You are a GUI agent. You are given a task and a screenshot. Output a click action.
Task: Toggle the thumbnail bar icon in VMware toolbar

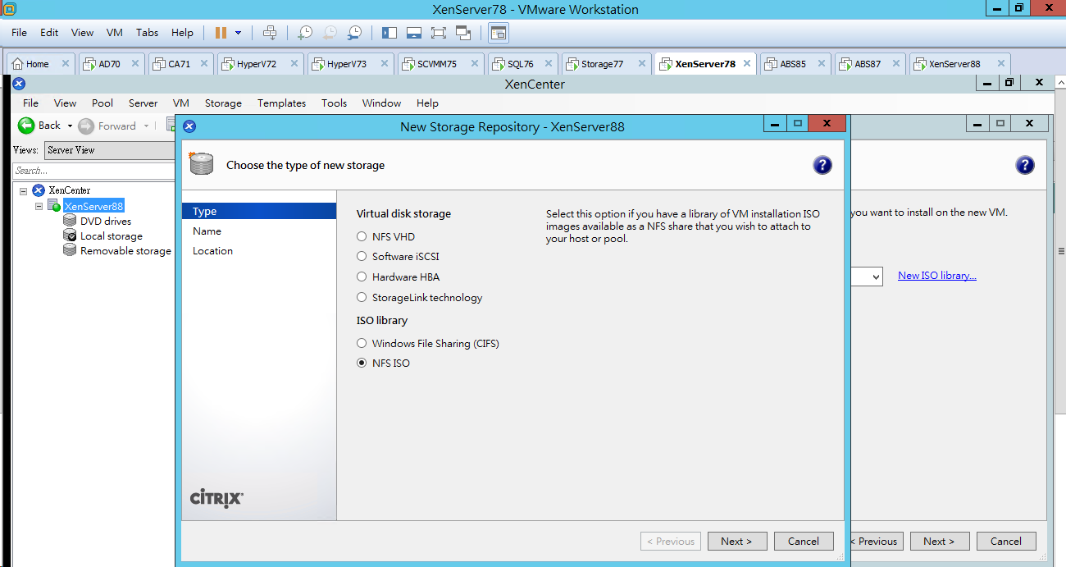[x=414, y=33]
